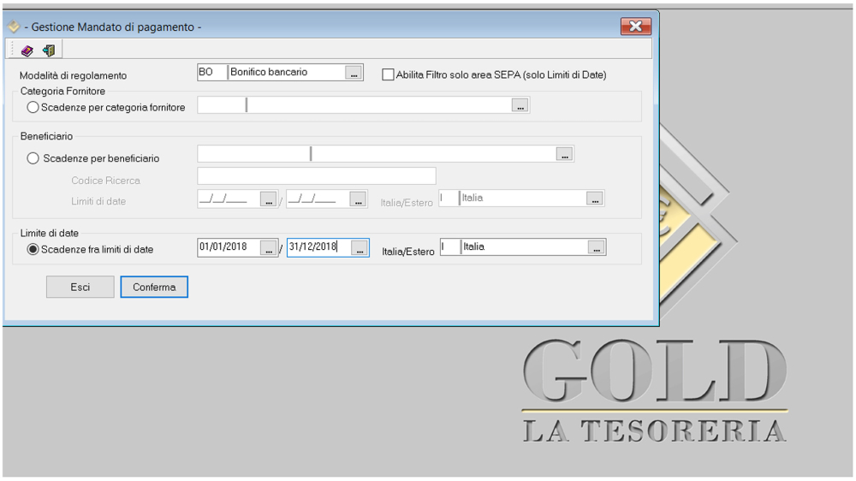This screenshot has height=481, width=856.
Task: Click the start date field 01/01/2018
Action: [228, 247]
